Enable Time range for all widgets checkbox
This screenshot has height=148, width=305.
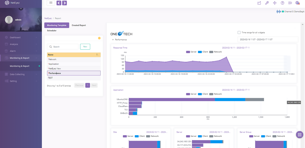[239, 32]
